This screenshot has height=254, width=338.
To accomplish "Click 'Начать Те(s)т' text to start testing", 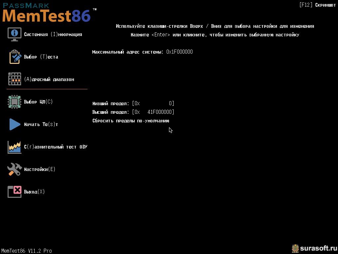I will coord(41,124).
